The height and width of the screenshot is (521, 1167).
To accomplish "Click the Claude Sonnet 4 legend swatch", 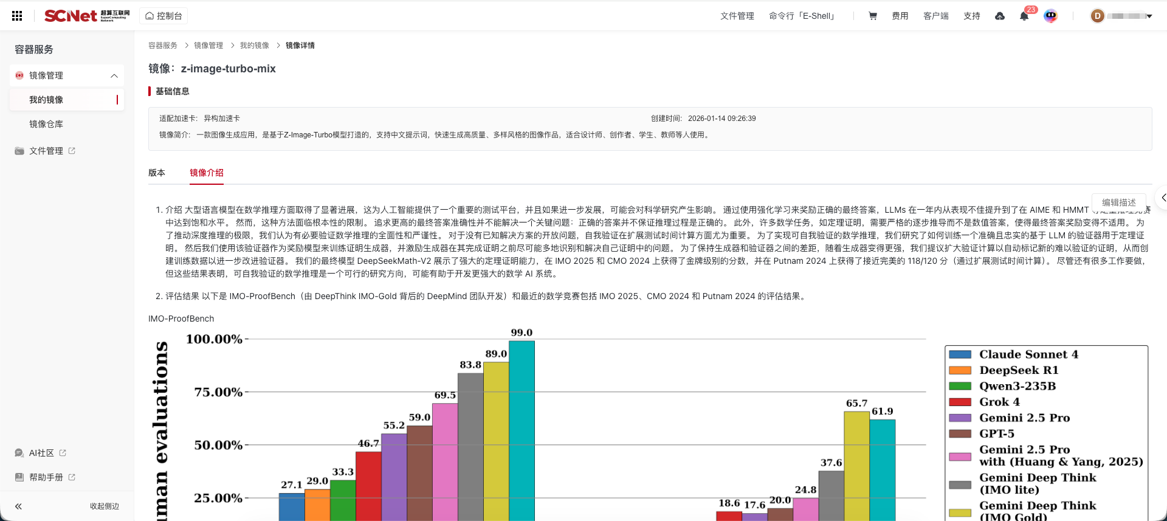I will [x=960, y=354].
